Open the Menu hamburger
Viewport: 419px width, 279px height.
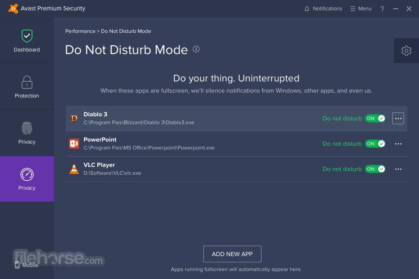[x=361, y=9]
